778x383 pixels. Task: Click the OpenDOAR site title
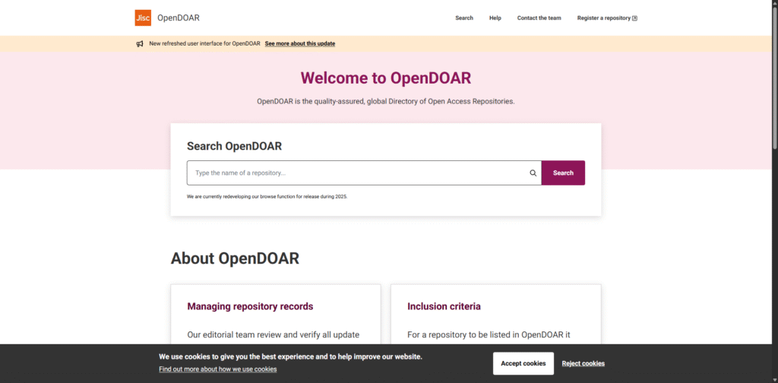tap(179, 17)
